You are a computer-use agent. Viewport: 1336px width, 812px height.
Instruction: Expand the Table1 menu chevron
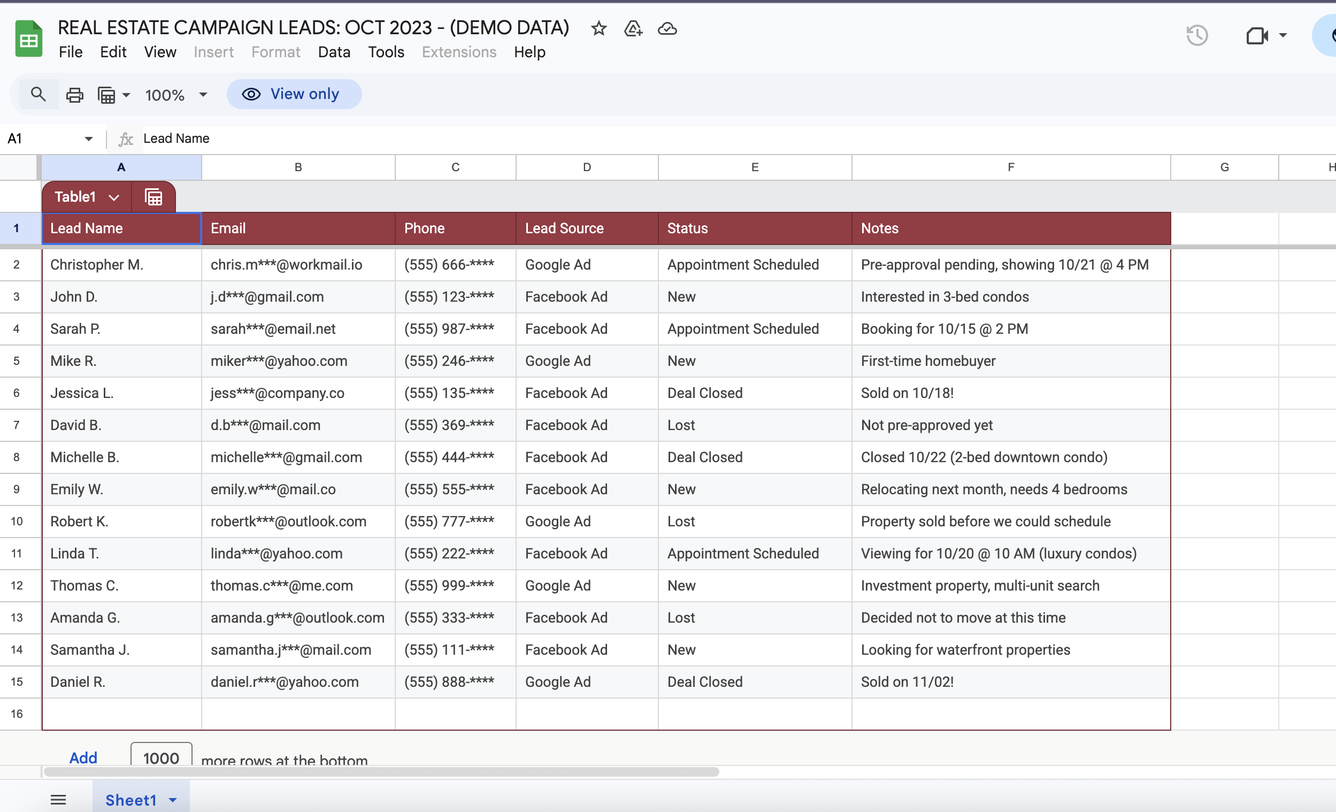tap(114, 197)
